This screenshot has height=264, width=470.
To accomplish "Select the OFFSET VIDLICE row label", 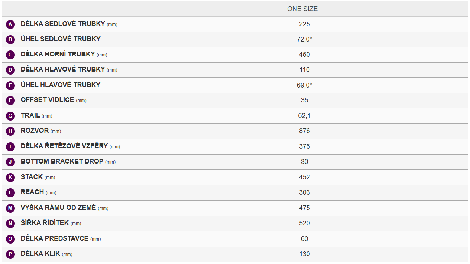I will click(x=48, y=100).
